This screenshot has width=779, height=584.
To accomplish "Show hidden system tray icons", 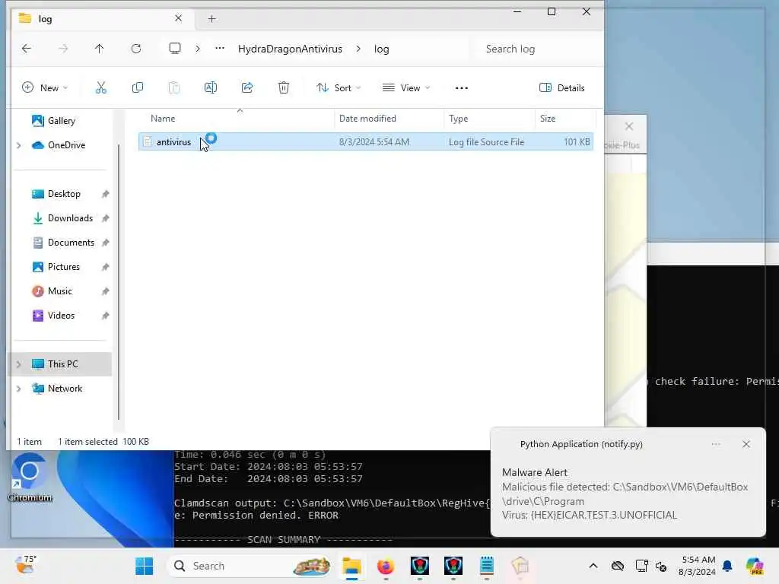I will [593, 566].
